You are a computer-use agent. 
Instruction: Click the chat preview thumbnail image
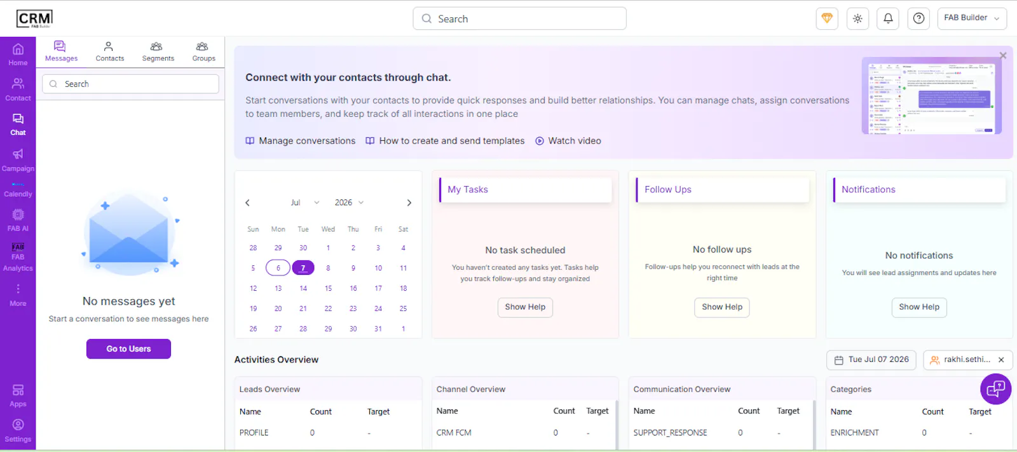click(931, 96)
